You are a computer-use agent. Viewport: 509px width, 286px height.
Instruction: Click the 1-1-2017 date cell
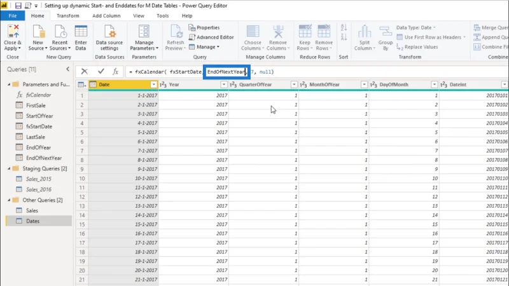click(x=123, y=96)
